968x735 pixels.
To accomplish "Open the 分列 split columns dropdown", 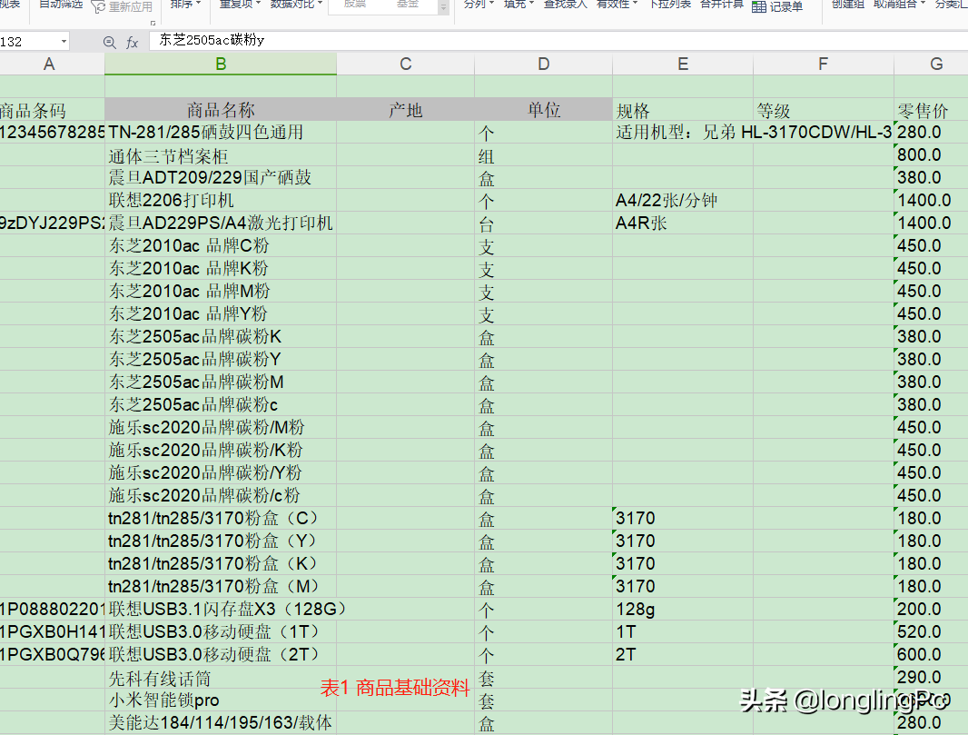I will tap(479, 5).
